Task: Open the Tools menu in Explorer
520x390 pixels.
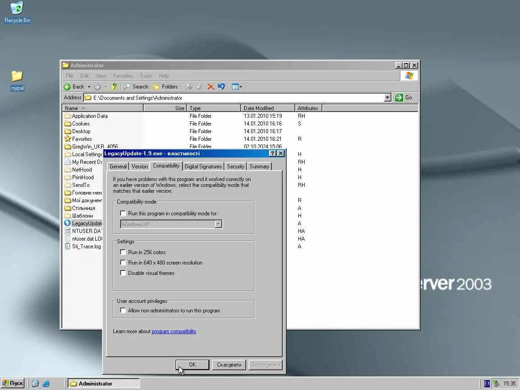Action: pyautogui.click(x=146, y=76)
